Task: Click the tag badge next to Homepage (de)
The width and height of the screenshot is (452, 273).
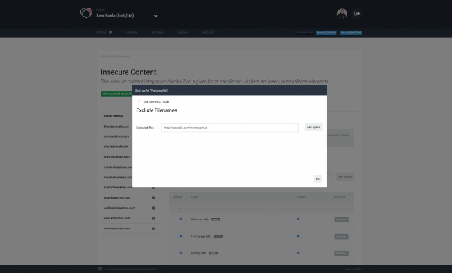Action: [218, 236]
